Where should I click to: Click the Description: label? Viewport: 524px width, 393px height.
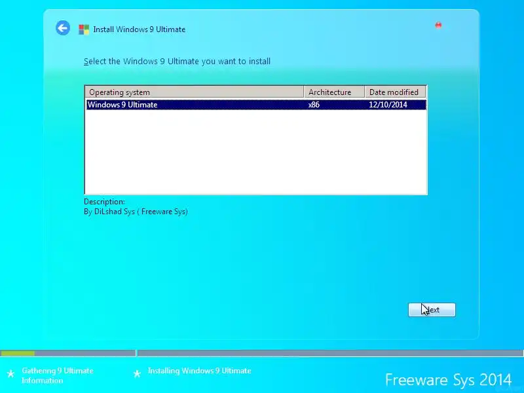click(104, 202)
